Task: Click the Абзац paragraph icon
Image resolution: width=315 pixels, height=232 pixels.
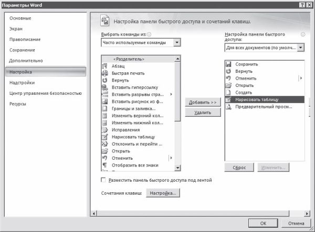Action: point(104,66)
